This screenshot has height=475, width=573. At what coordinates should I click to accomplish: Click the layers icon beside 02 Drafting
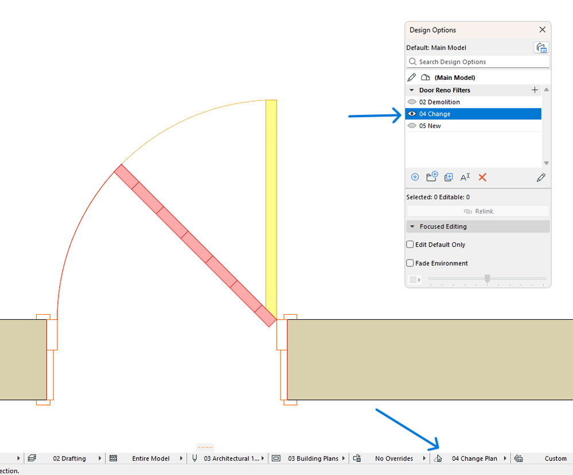tap(32, 458)
